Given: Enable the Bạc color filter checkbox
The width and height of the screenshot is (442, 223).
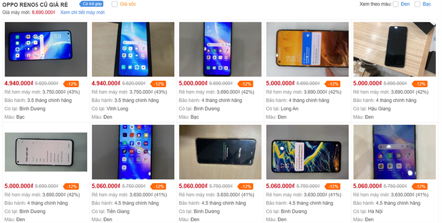Looking at the screenshot, I should [418, 4].
